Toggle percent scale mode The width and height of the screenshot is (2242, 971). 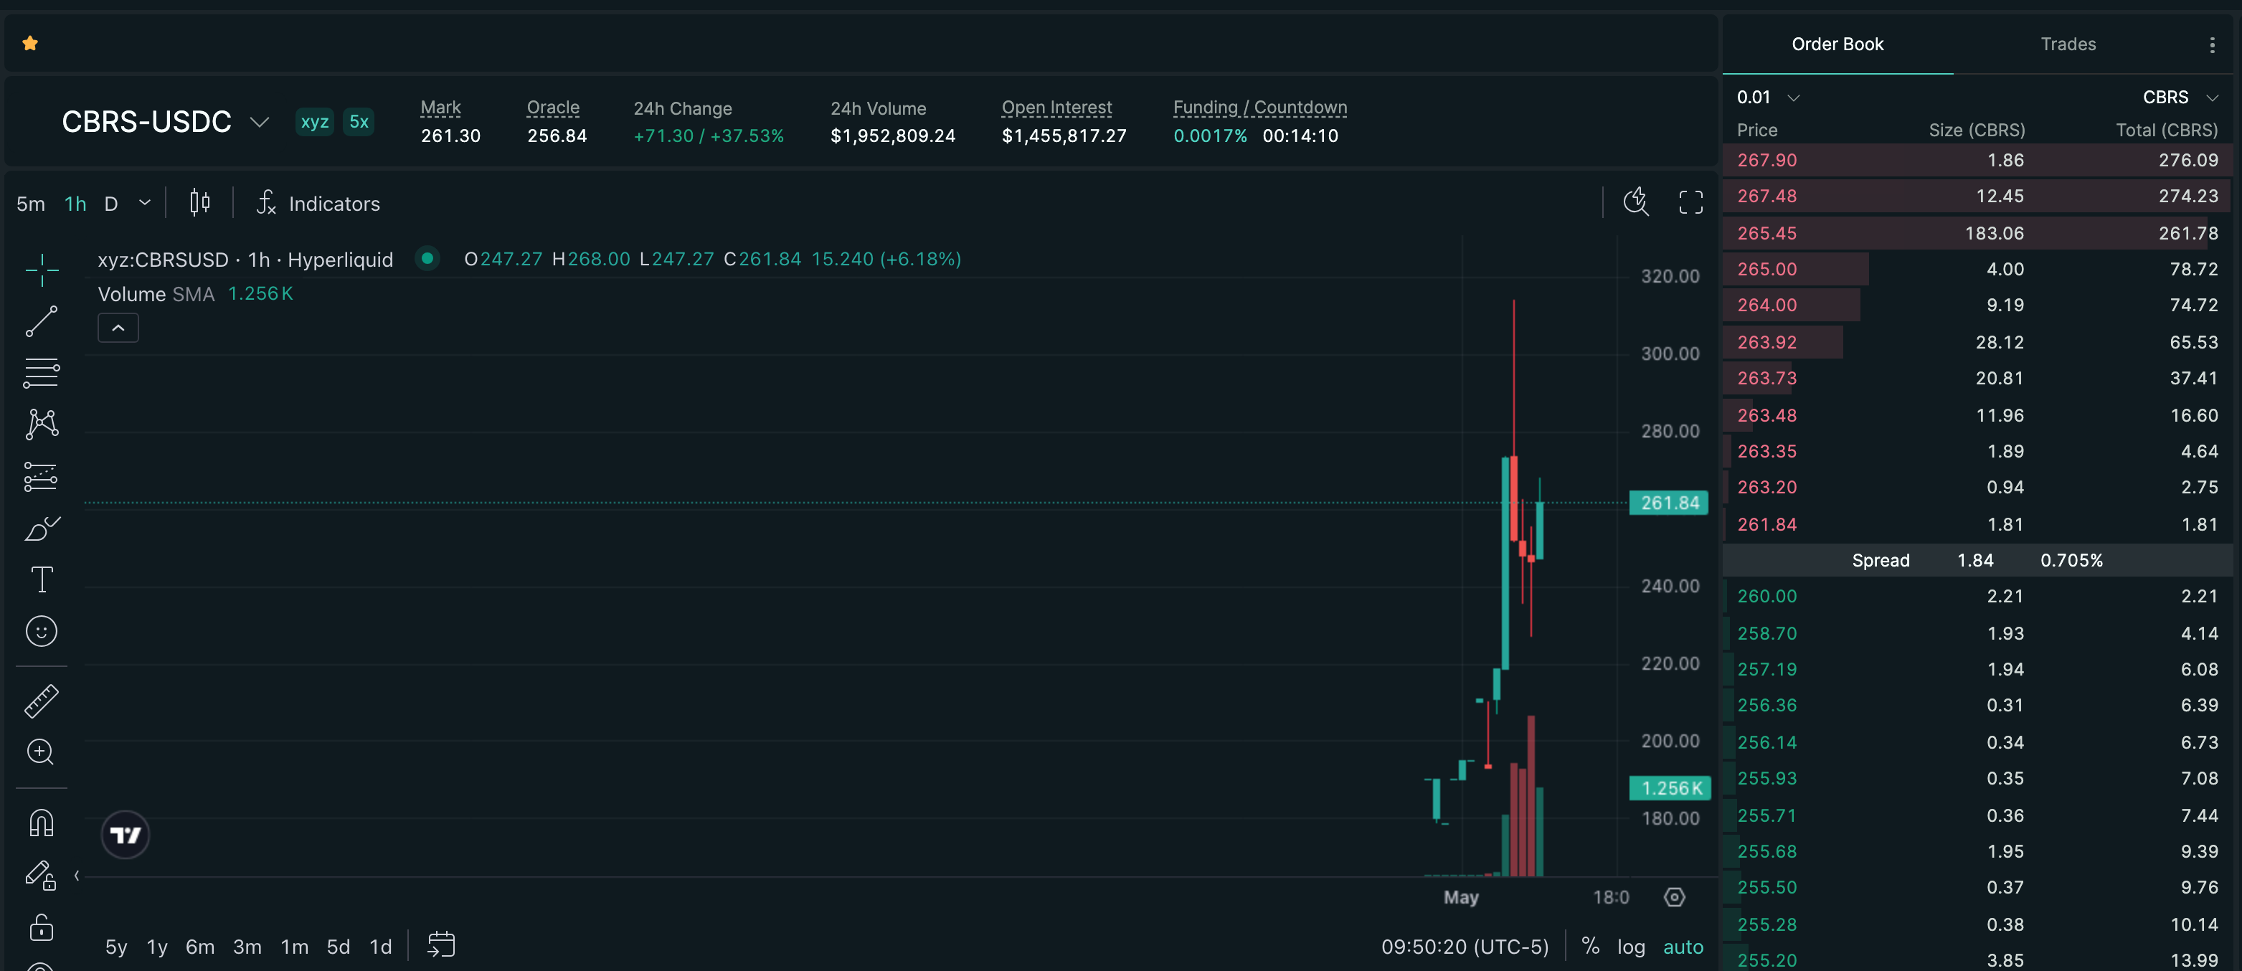point(1590,946)
